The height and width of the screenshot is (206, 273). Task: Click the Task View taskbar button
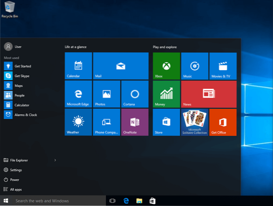(112, 201)
